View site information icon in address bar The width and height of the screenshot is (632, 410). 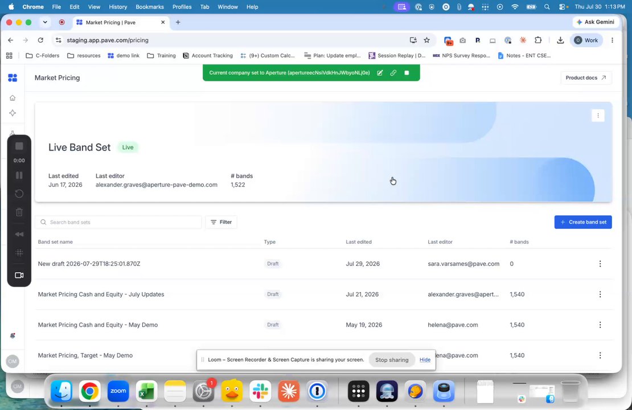(59, 40)
